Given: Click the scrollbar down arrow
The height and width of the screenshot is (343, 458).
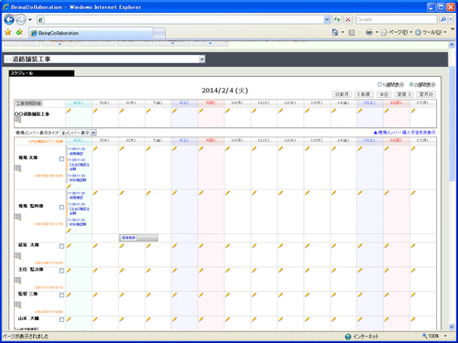Looking at the screenshot, I should (452, 327).
